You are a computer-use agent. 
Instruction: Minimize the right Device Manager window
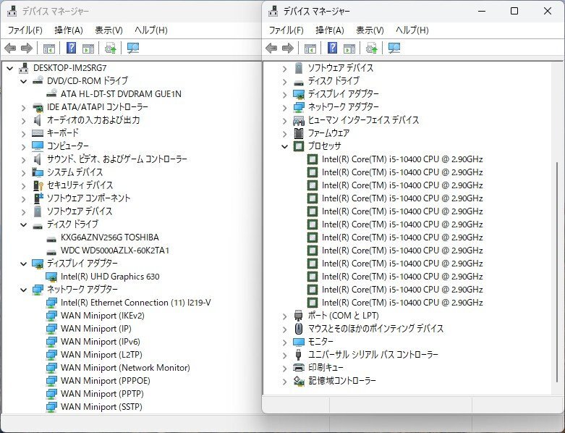(x=482, y=11)
